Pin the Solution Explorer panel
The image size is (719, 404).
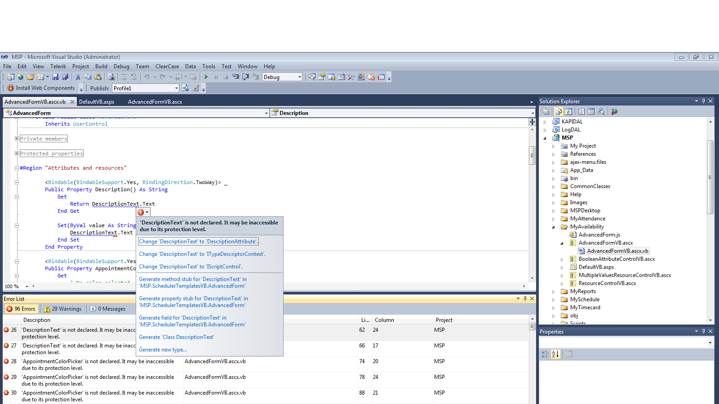[x=703, y=101]
